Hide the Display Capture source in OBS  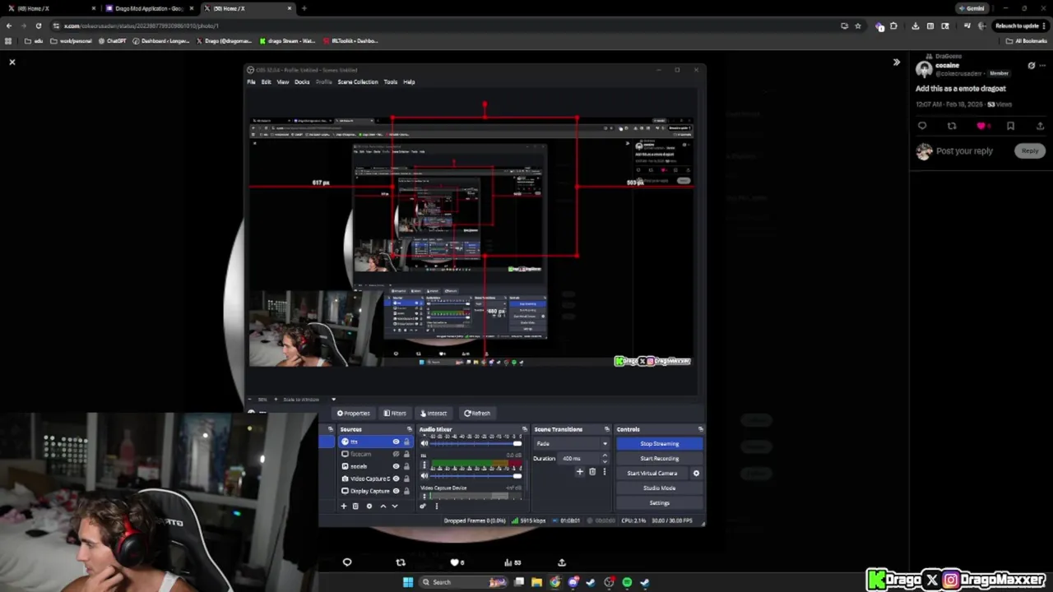click(396, 491)
